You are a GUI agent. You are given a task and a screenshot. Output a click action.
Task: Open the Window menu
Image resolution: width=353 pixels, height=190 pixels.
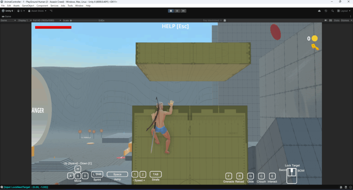point(79,6)
